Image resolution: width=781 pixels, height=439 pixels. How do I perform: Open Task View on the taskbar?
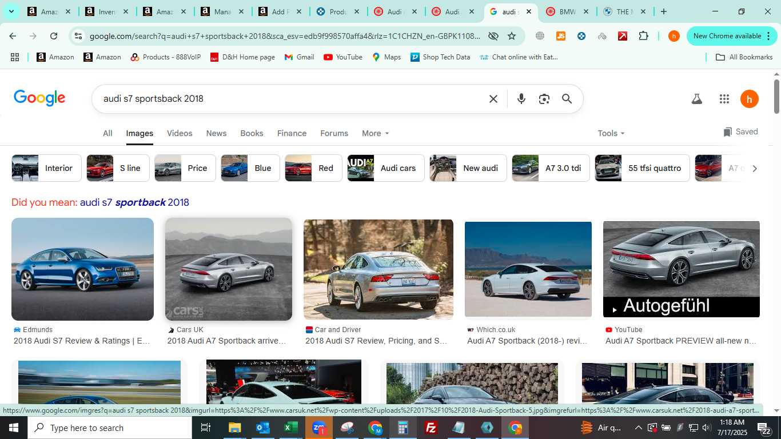[x=206, y=428]
